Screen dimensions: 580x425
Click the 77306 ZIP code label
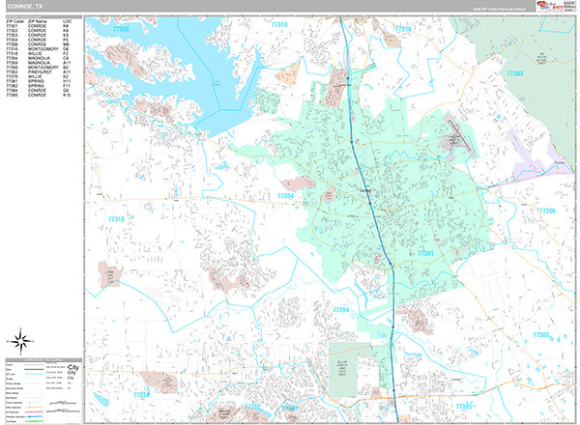547,211
